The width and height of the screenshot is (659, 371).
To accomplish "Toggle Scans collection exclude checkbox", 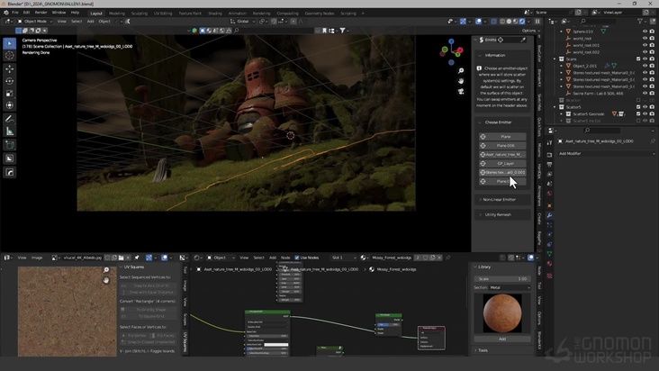I will 638,59.
